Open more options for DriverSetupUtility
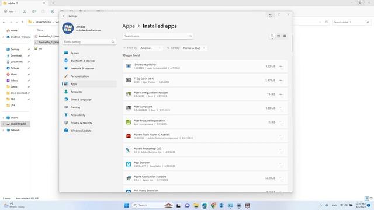This screenshot has width=374, height=210. [x=280, y=66]
